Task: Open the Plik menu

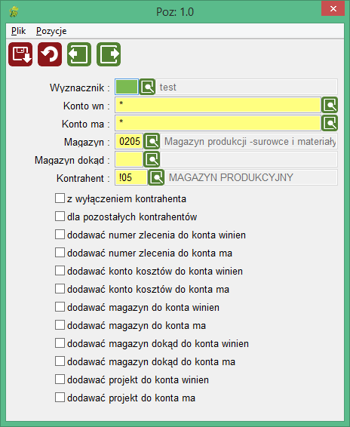Action: tap(19, 31)
